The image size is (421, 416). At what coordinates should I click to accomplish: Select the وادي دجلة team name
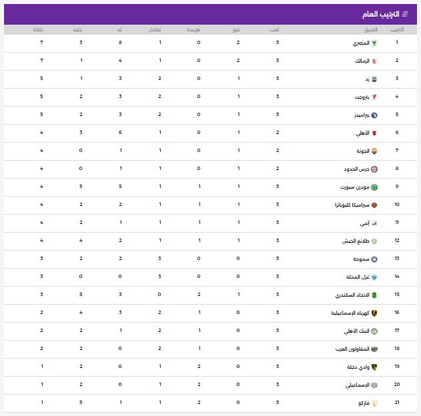[x=358, y=367]
